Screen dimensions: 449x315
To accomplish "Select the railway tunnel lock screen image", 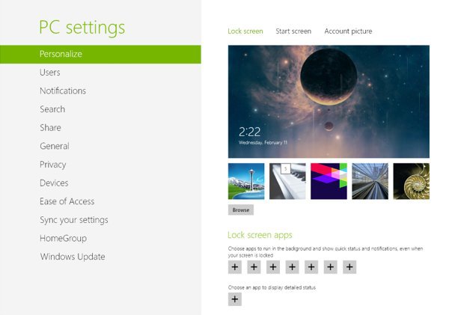I will 370,181.
